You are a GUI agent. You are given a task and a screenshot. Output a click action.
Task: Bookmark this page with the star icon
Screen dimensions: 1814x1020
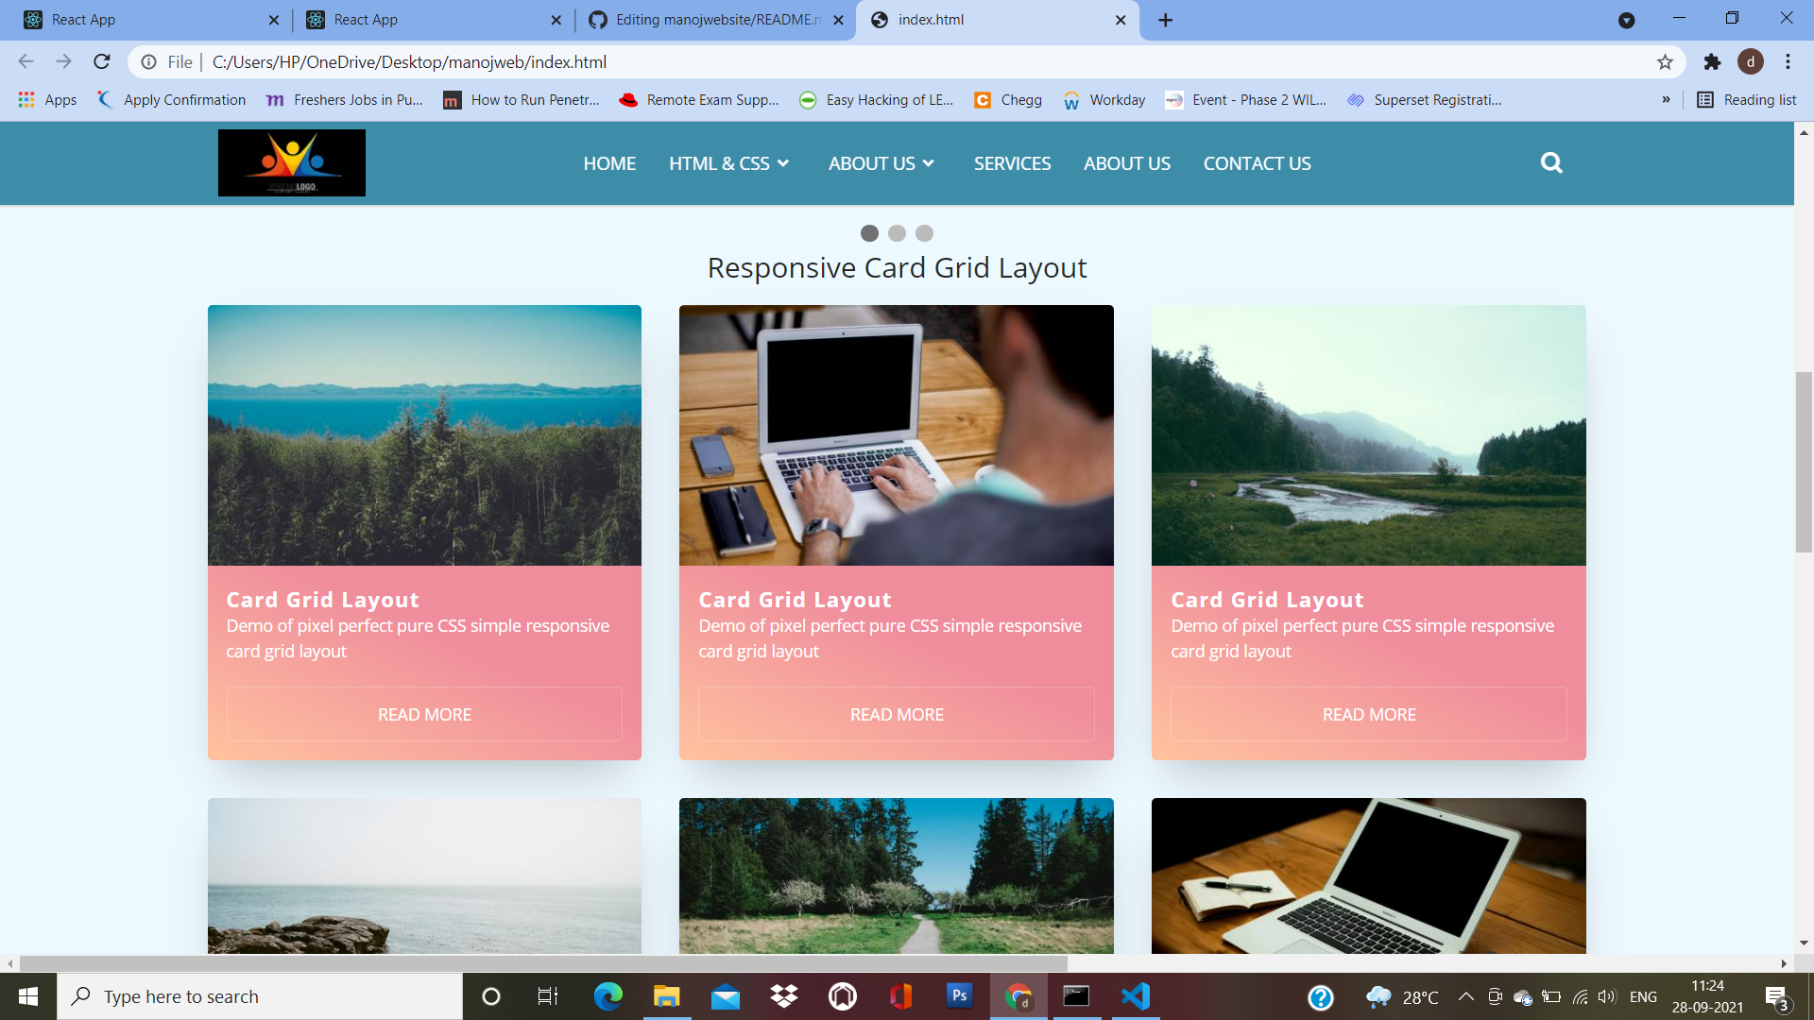point(1665,62)
